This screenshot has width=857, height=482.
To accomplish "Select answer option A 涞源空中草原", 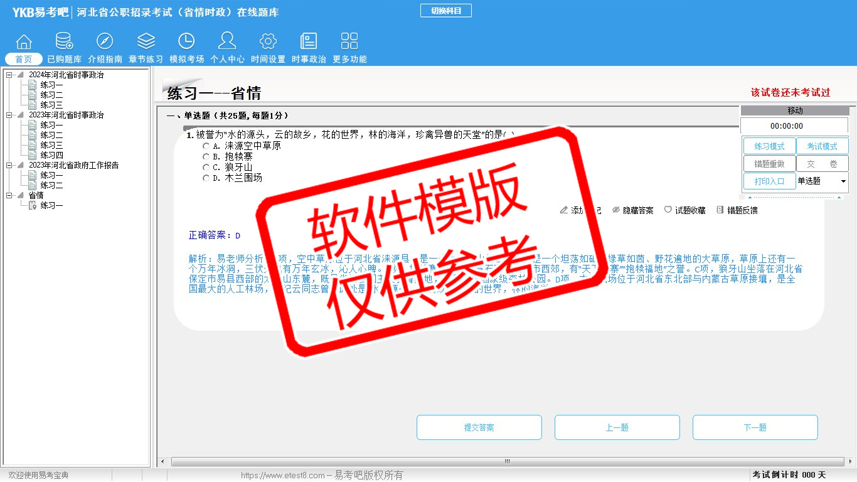I will pyautogui.click(x=206, y=146).
